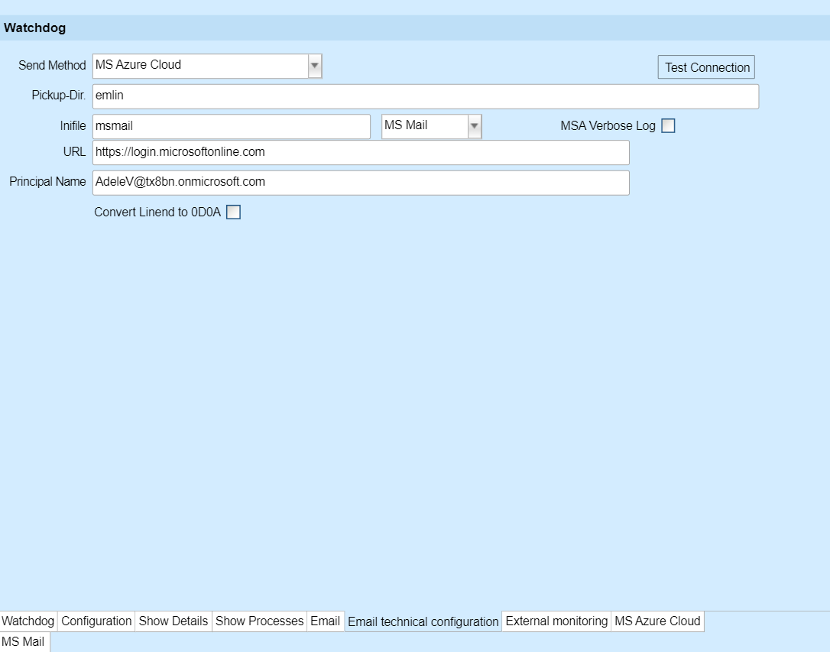Click the URL label
Viewport: 830px width, 652px height.
point(74,152)
